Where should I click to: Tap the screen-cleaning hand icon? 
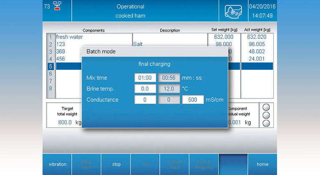click(233, 11)
